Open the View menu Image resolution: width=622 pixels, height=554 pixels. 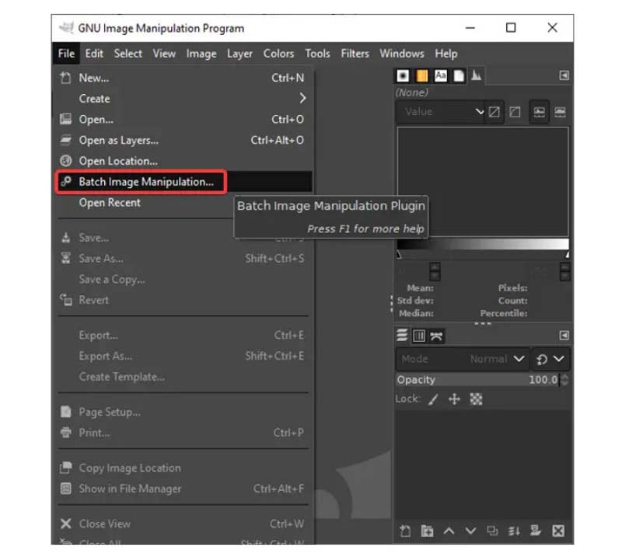(164, 54)
